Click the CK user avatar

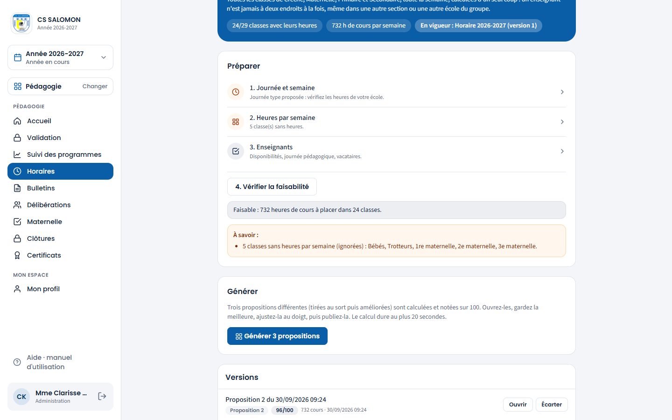pos(21,397)
